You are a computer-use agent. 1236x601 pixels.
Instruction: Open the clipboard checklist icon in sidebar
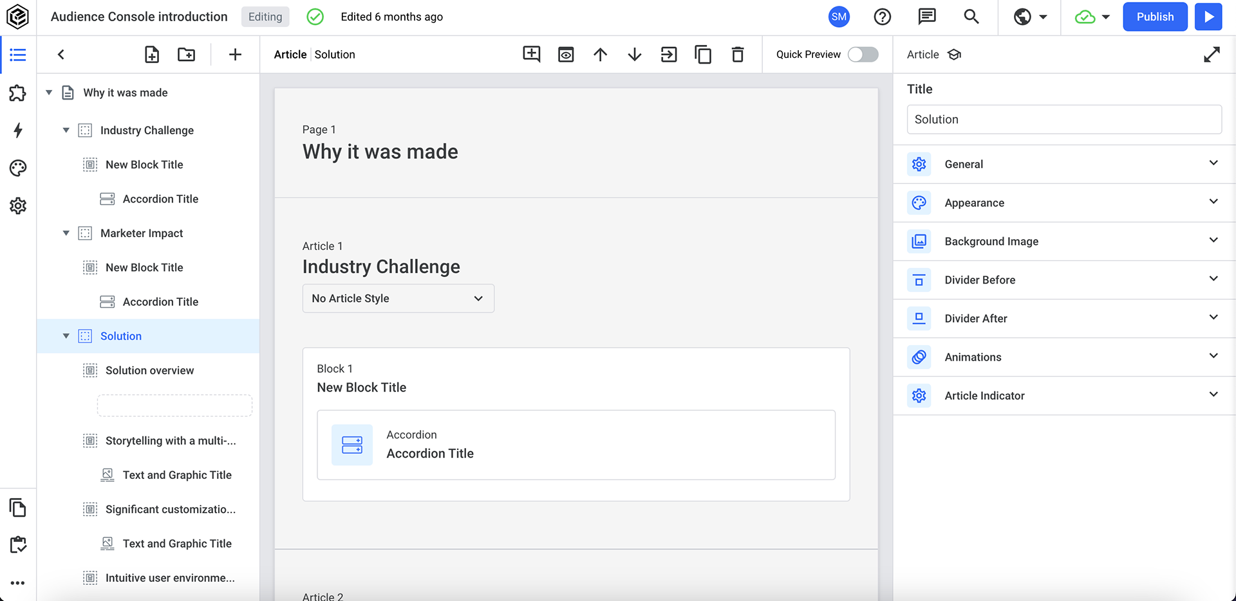click(x=18, y=545)
